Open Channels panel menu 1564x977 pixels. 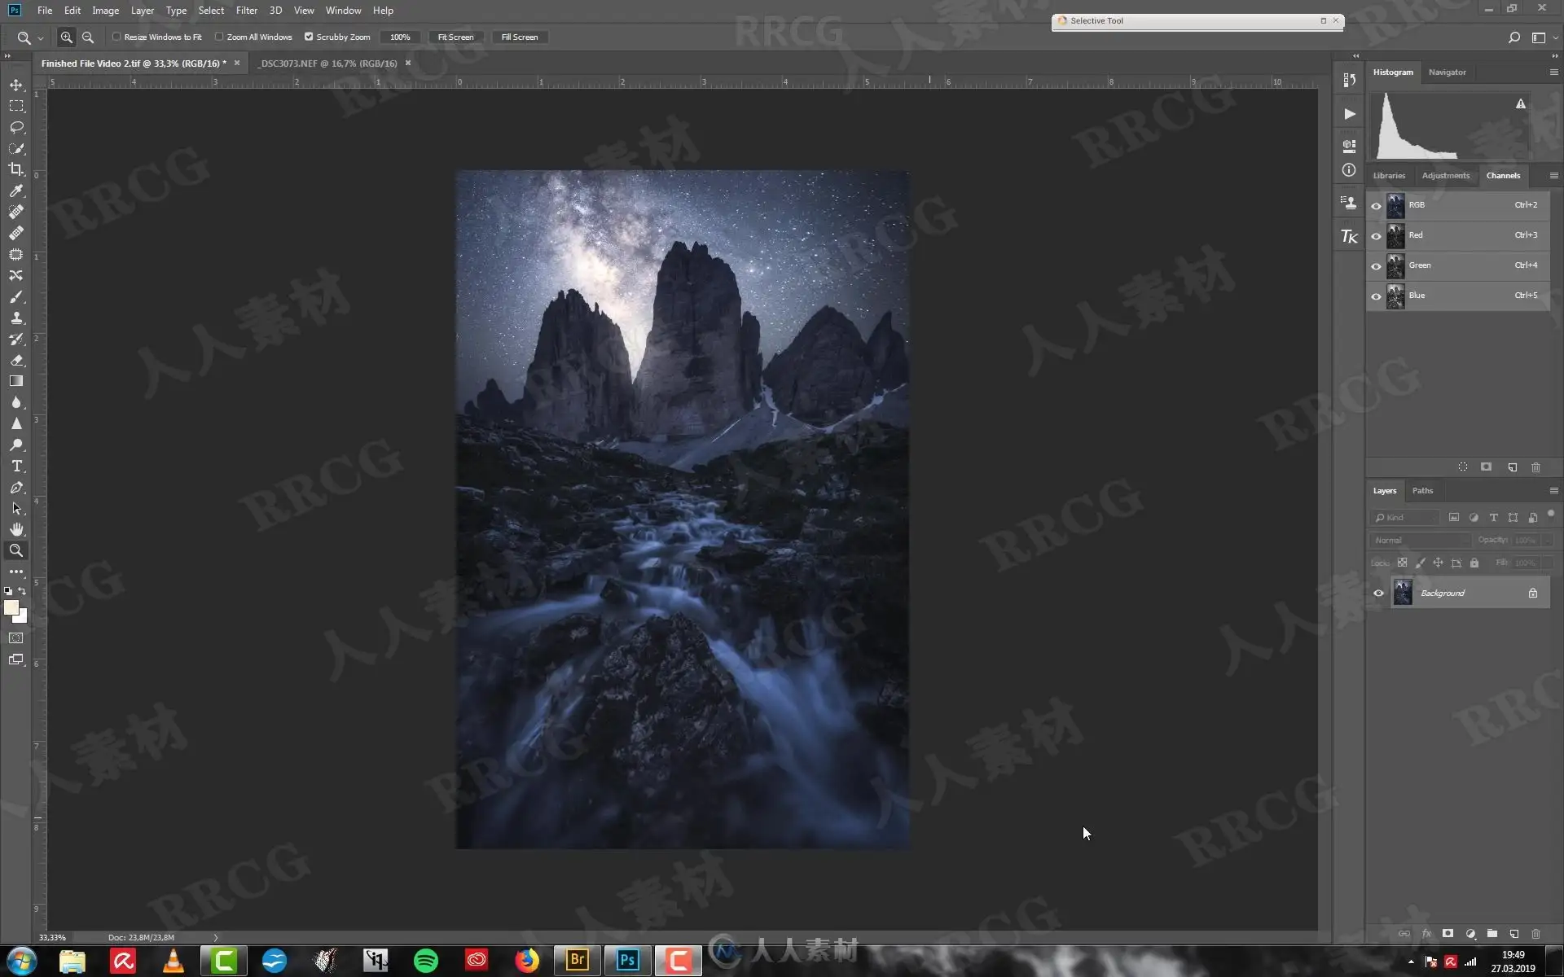pyautogui.click(x=1553, y=176)
